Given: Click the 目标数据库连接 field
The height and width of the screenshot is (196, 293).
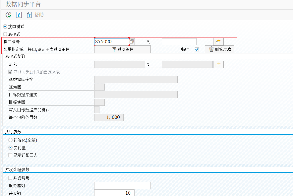Looking at the screenshot, I should coord(136,95).
